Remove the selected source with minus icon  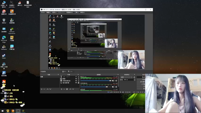(x=64, y=89)
